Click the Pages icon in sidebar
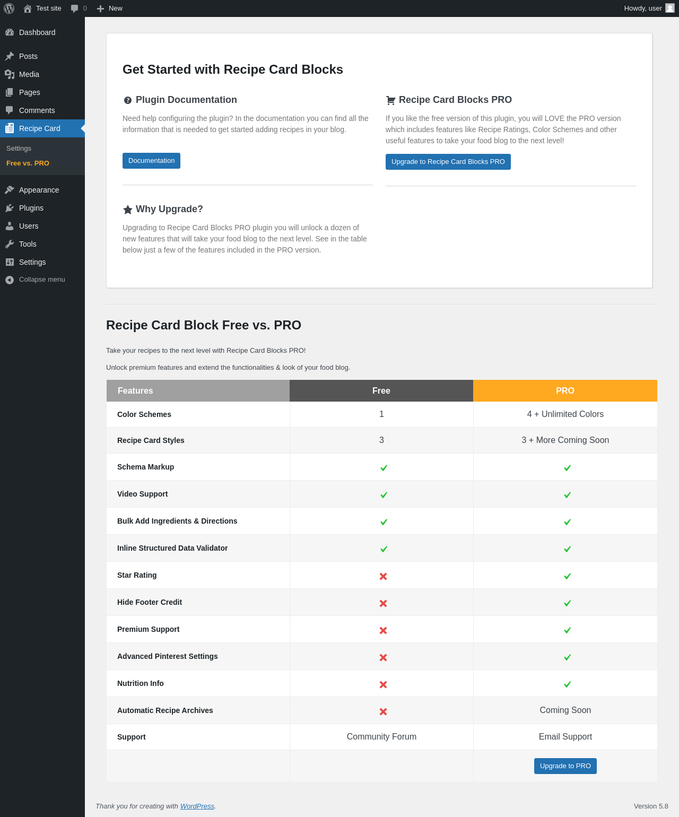 tap(10, 92)
